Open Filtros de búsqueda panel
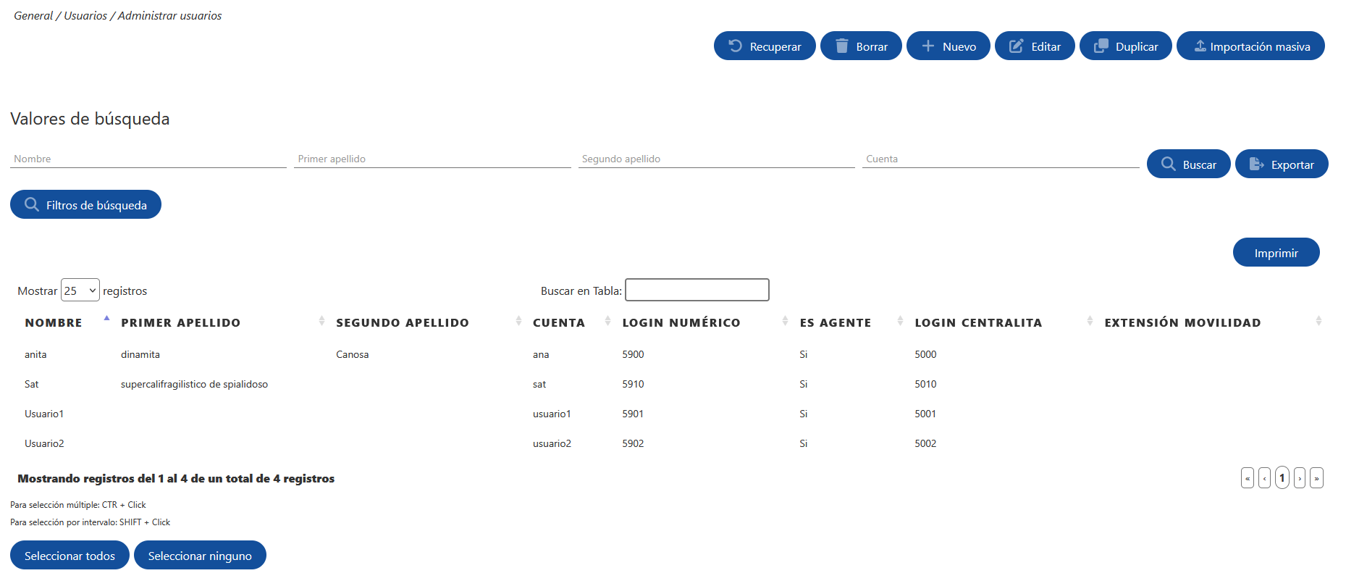The width and height of the screenshot is (1346, 581). pyautogui.click(x=85, y=204)
